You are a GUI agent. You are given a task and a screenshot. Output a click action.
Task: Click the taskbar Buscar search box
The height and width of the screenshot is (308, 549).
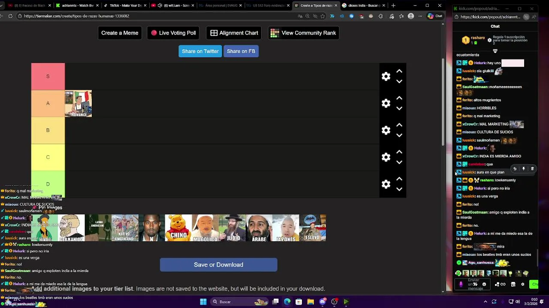(240, 302)
